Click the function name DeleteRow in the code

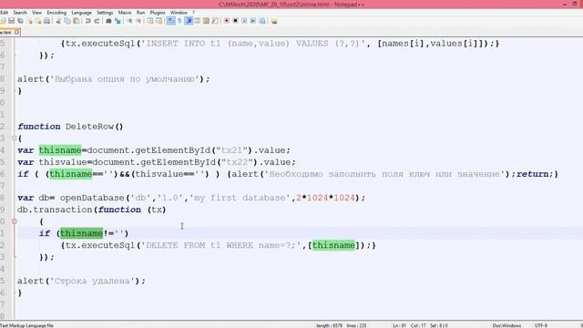point(90,127)
